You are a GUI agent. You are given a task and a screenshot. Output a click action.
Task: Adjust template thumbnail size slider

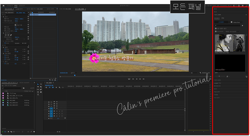[x=220, y=76]
